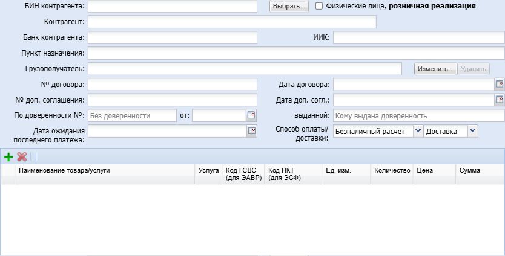Focus the БИН контрагента field
Screen dimensions: 505x256
[173, 7]
